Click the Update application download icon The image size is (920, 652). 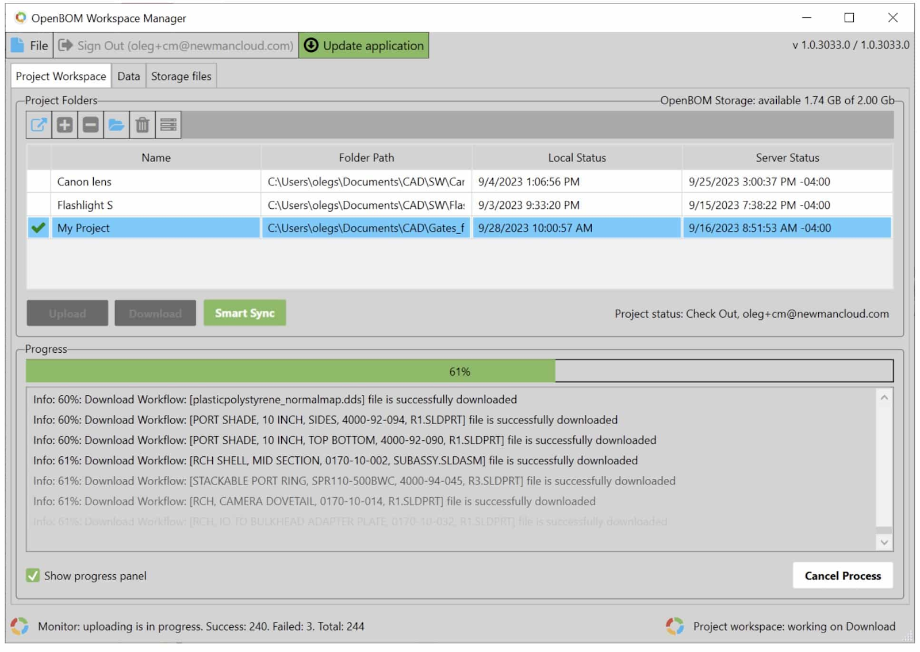[311, 45]
